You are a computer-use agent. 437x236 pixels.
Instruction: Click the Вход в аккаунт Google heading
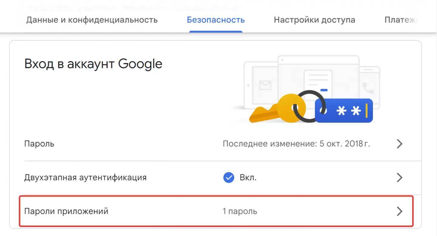click(x=93, y=64)
